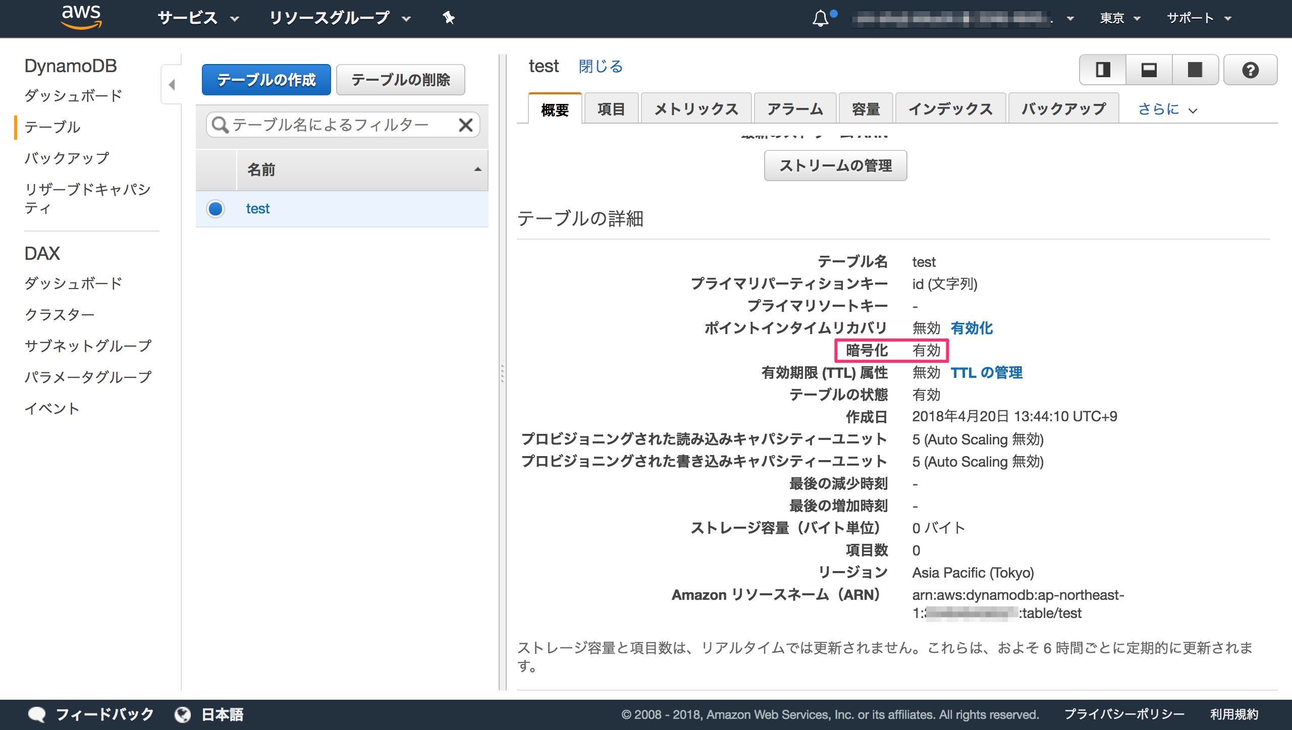1292x730 pixels.
Task: Open バックアップ in DynamoDB sidebar
Action: click(x=67, y=158)
